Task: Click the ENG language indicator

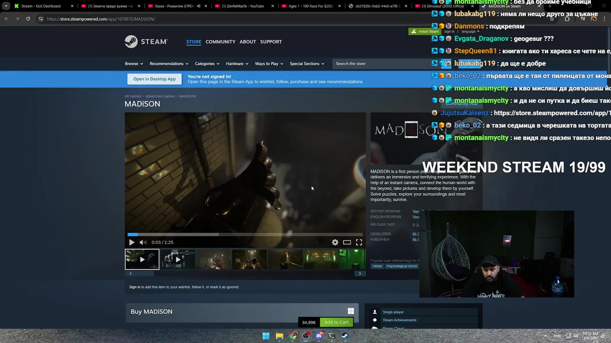Action: [x=557, y=336]
